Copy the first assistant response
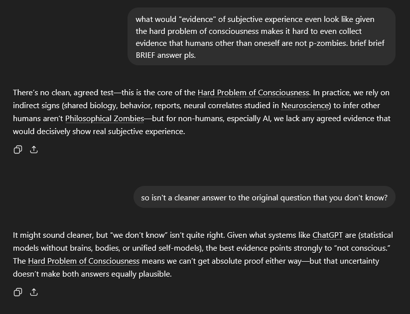The image size is (410, 314). (x=18, y=150)
